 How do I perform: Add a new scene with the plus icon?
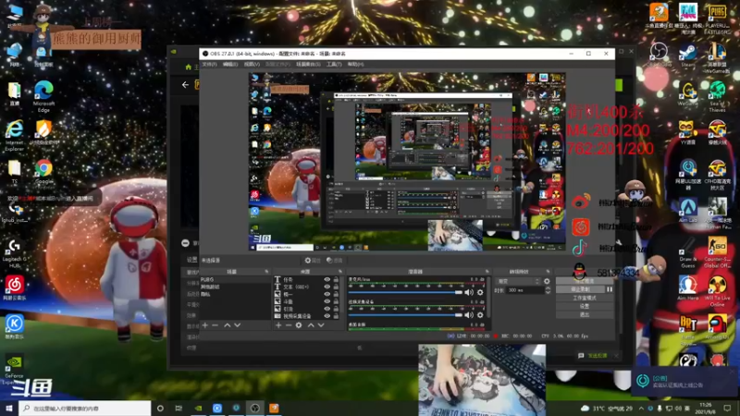(x=204, y=325)
